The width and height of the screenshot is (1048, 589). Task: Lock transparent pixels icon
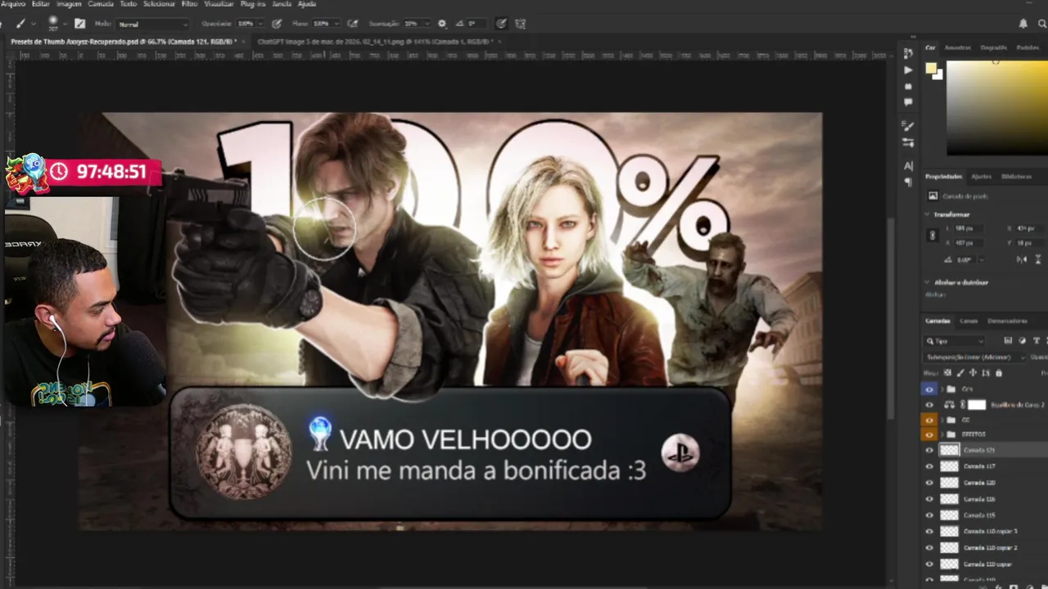pos(948,373)
